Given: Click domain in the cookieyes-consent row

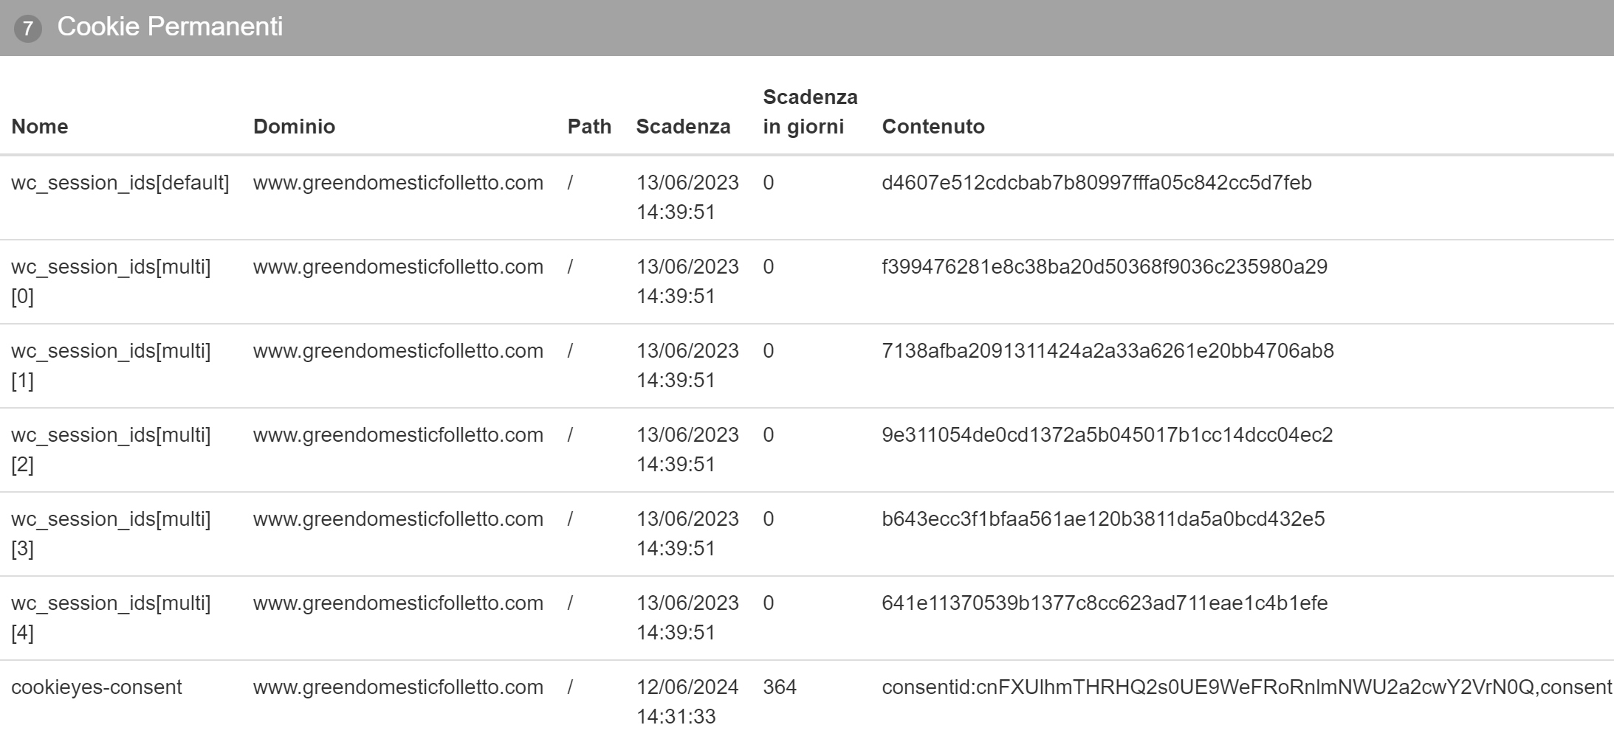Looking at the screenshot, I should click(x=398, y=687).
